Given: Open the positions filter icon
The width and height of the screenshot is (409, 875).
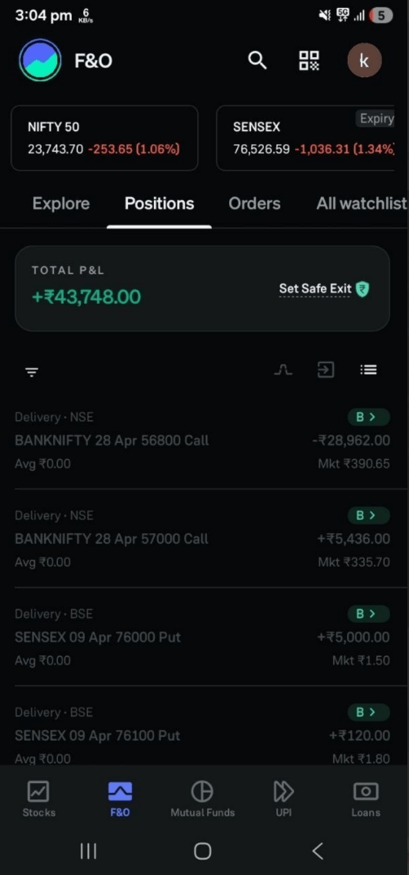Looking at the screenshot, I should tap(32, 372).
